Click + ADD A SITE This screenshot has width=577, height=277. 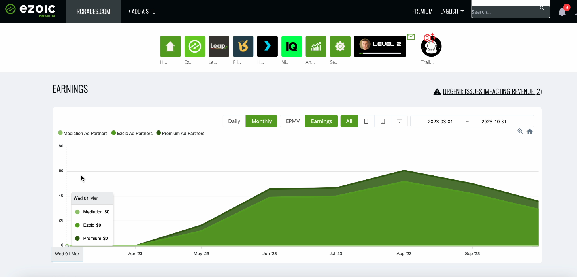tap(141, 11)
